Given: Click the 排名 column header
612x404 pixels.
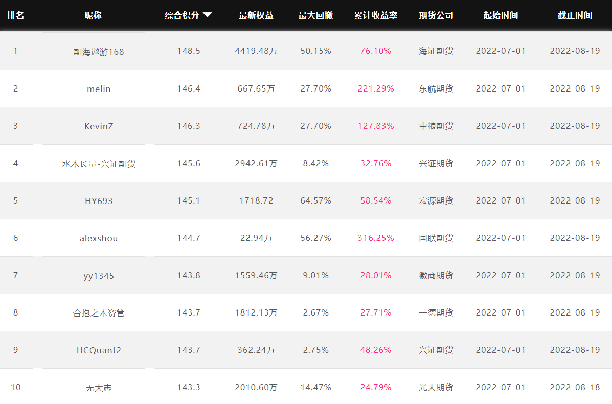Looking at the screenshot, I should tap(16, 15).
